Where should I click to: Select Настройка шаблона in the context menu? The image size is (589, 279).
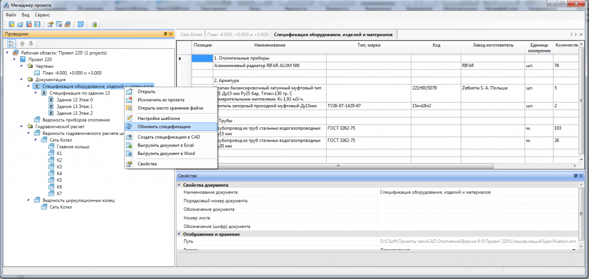pos(171,118)
